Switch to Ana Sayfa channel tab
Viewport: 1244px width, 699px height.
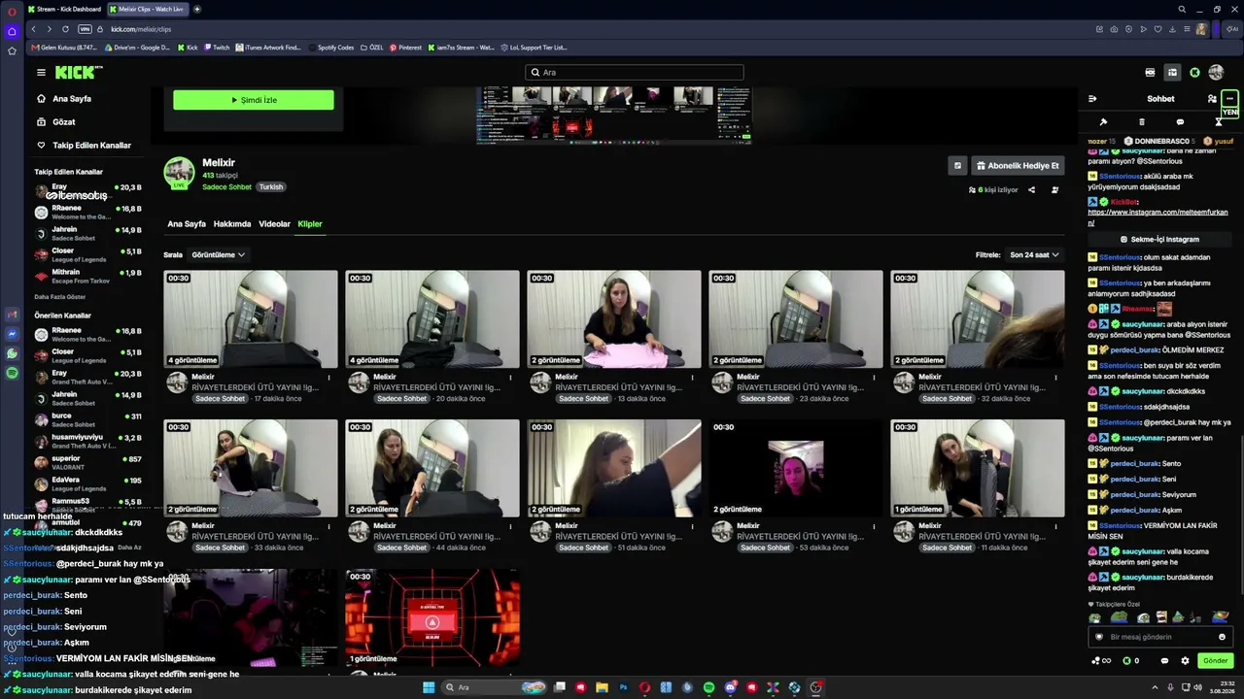(187, 224)
